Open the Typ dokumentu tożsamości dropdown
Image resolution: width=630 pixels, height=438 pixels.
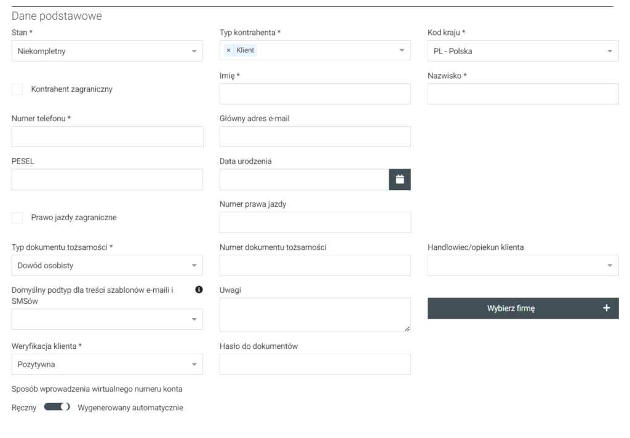[x=107, y=266]
